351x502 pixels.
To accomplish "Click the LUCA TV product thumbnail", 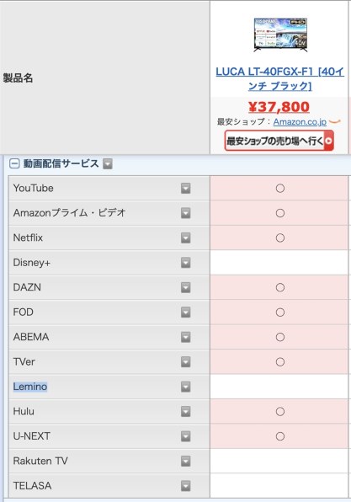I will click(280, 35).
